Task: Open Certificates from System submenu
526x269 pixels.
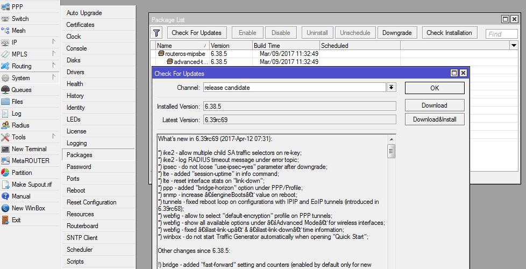Action: pyautogui.click(x=98, y=25)
